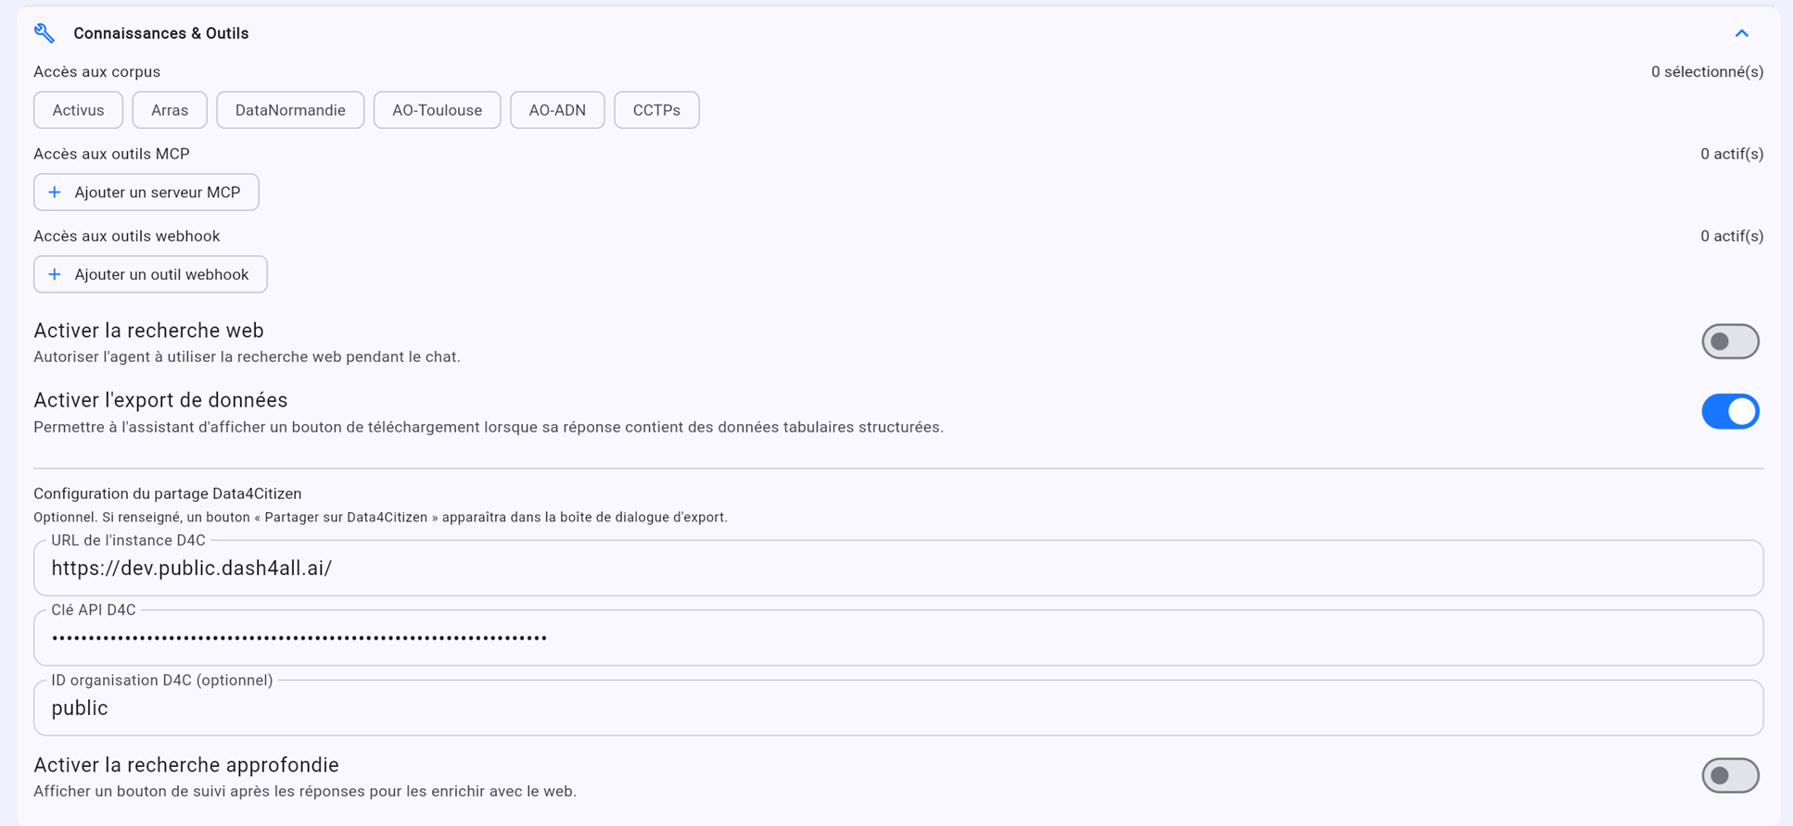Click the wrench icon beside Connaissances & Outils
The width and height of the screenshot is (1793, 826).
click(45, 33)
